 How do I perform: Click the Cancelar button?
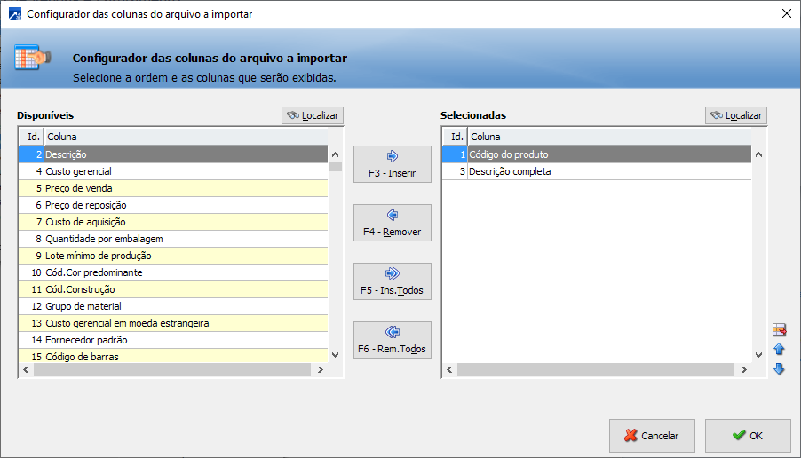(652, 436)
